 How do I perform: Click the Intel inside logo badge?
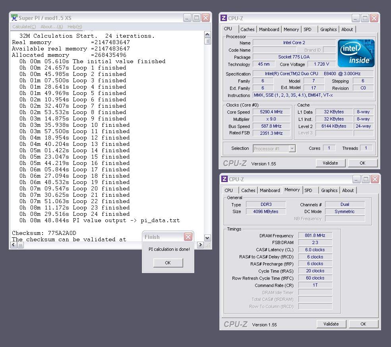(356, 53)
